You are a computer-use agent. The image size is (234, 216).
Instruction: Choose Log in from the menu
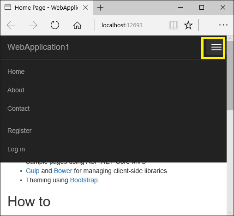16,149
